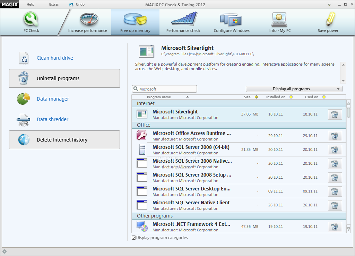Click the program list scrollbar thumb
Viewport: 355px width, 256px height.
point(349,113)
